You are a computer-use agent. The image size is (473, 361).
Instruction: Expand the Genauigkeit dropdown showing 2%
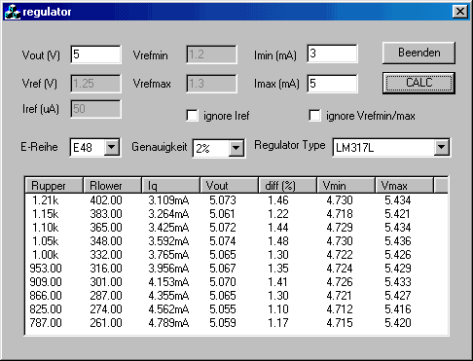(236, 149)
